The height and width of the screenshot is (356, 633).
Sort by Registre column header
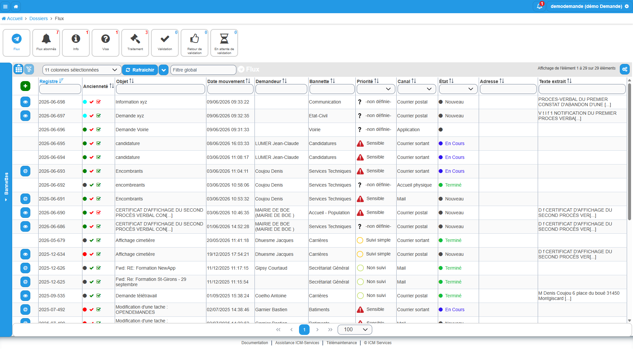point(51,81)
